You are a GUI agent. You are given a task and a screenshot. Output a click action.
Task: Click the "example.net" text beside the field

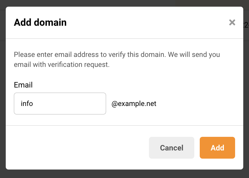tap(137, 104)
